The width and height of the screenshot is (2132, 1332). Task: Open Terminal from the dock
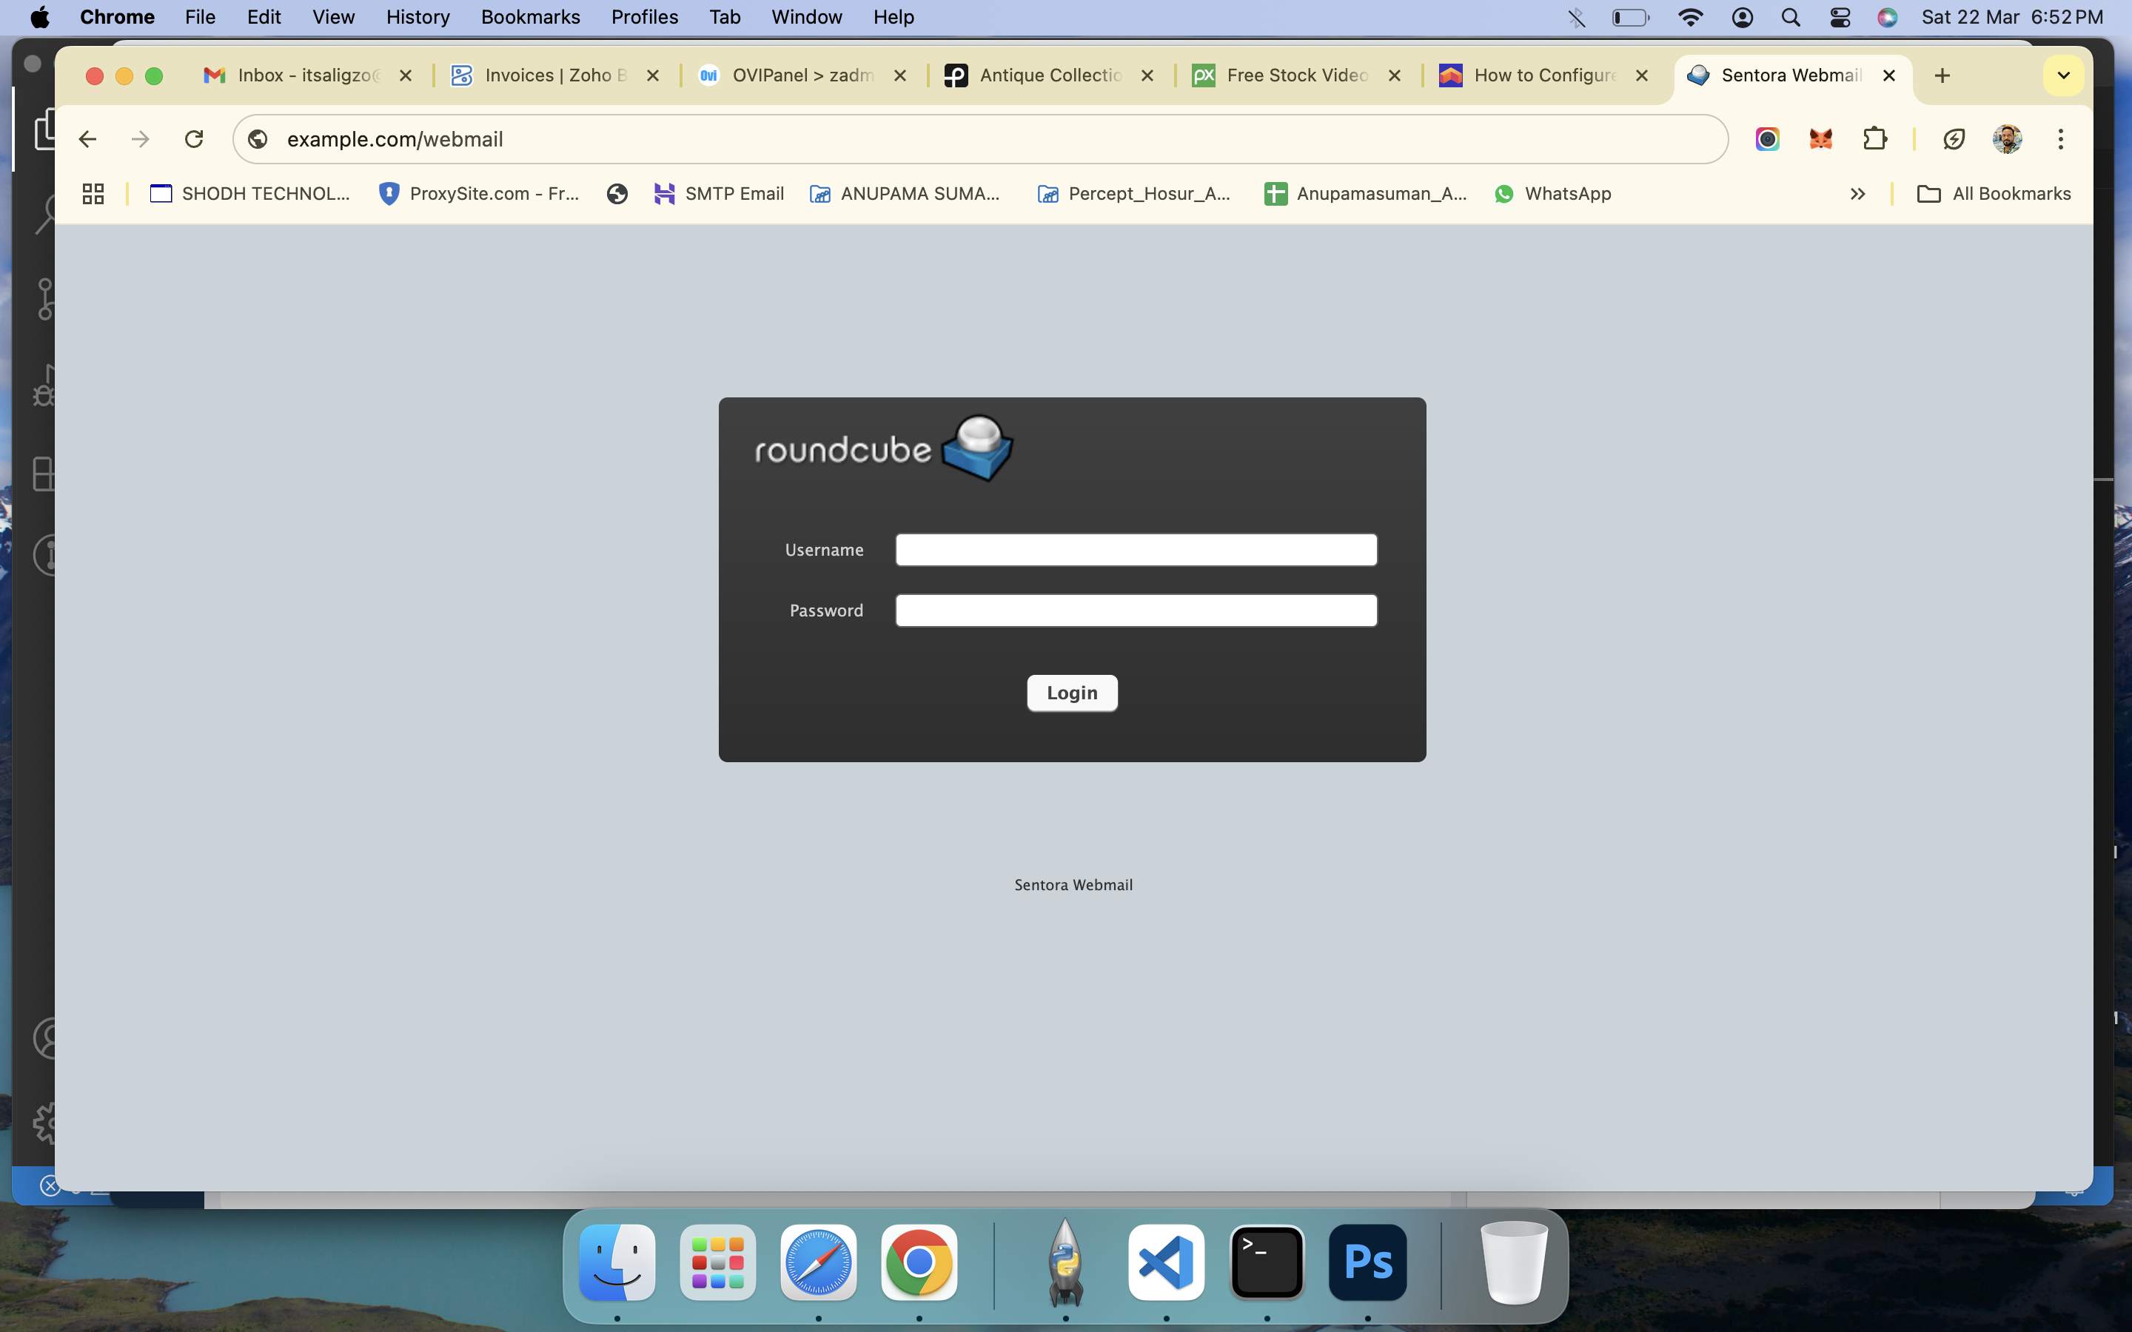[x=1267, y=1262]
